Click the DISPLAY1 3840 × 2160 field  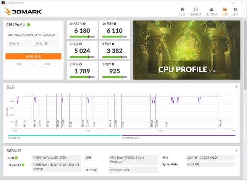[56, 167]
